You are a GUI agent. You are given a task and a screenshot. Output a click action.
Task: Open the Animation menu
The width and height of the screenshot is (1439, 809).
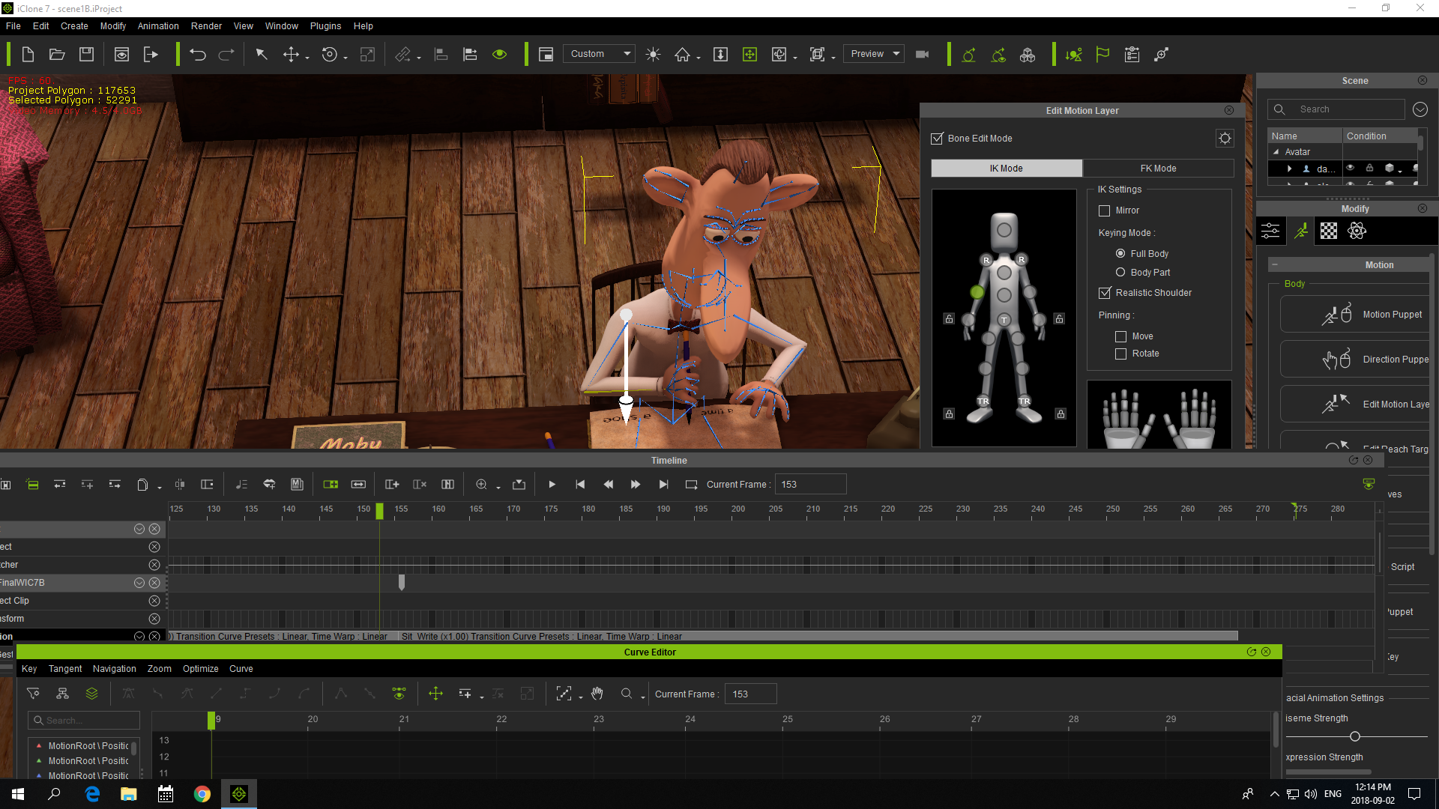click(x=158, y=26)
